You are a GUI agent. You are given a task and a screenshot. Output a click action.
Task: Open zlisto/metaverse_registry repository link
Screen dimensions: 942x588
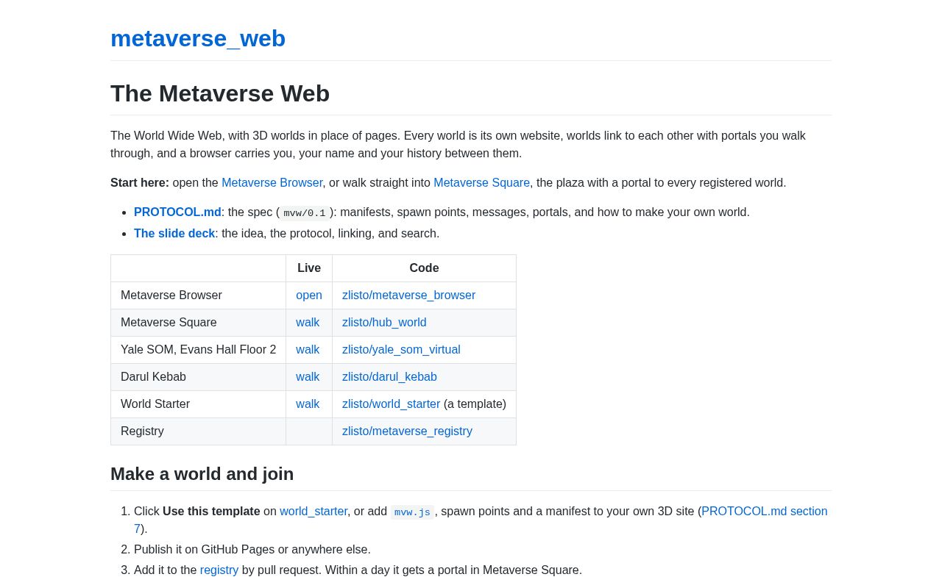click(407, 431)
